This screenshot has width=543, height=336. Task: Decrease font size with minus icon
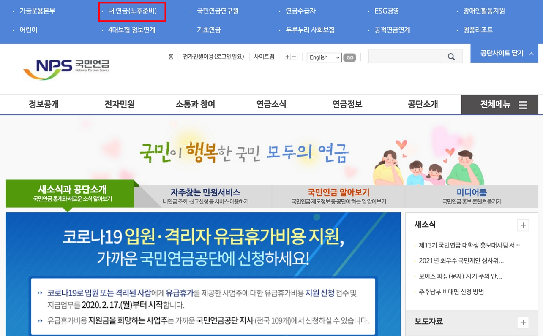click(x=294, y=57)
